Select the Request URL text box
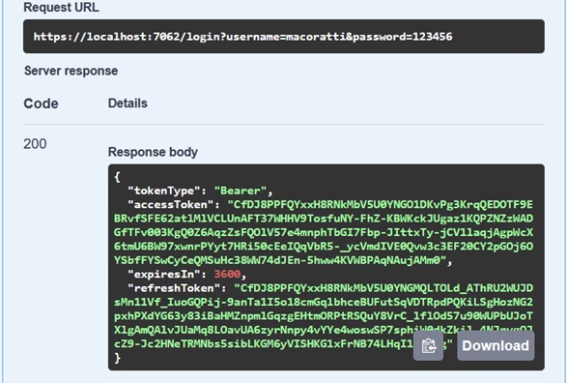The image size is (567, 383). click(284, 36)
